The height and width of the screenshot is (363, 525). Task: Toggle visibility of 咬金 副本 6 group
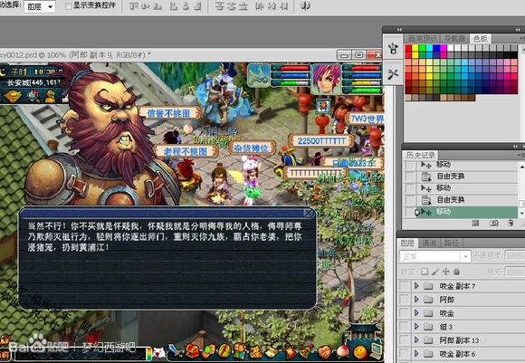click(x=405, y=354)
